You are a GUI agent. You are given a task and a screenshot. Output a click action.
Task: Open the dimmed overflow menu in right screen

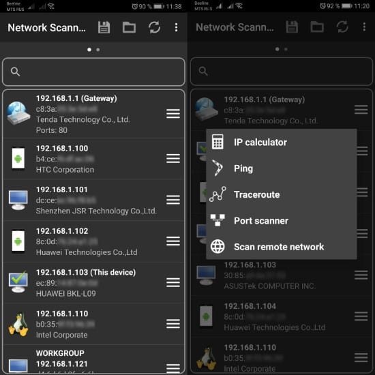click(x=364, y=27)
